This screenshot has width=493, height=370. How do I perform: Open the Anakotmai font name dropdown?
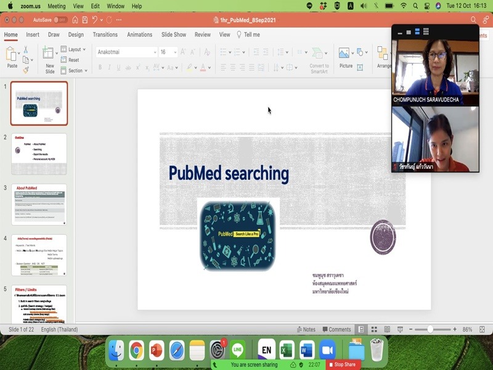coord(155,52)
